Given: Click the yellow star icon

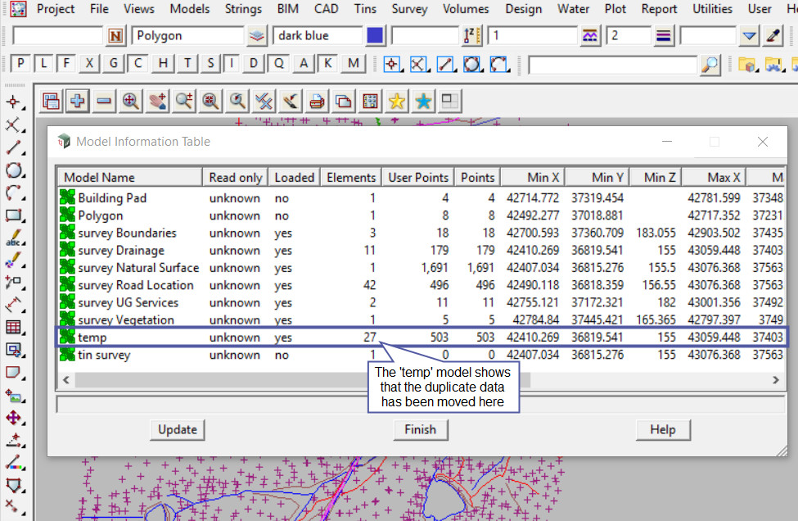Looking at the screenshot, I should pyautogui.click(x=397, y=101).
